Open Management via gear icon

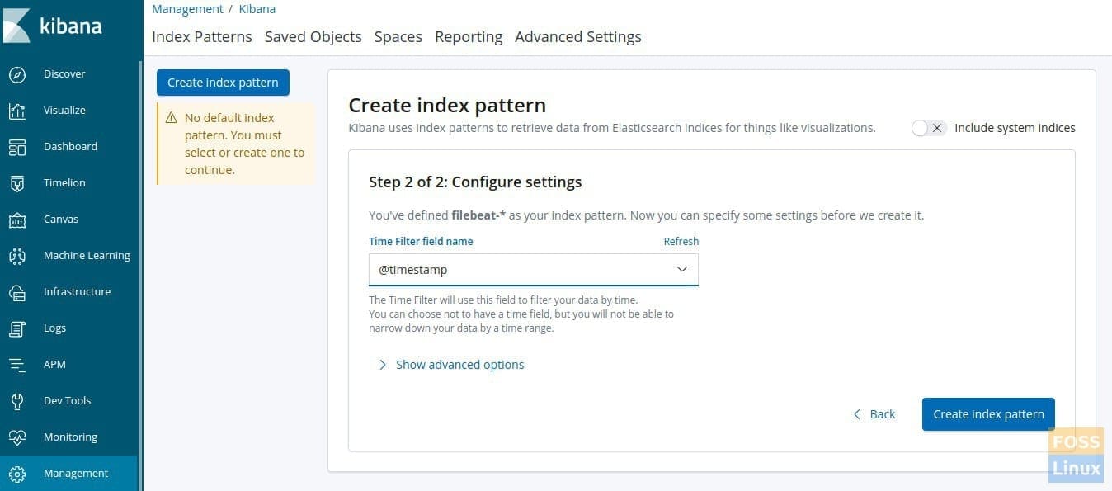point(17,474)
